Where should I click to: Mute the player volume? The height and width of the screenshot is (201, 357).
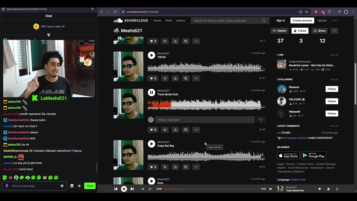tap(270, 189)
